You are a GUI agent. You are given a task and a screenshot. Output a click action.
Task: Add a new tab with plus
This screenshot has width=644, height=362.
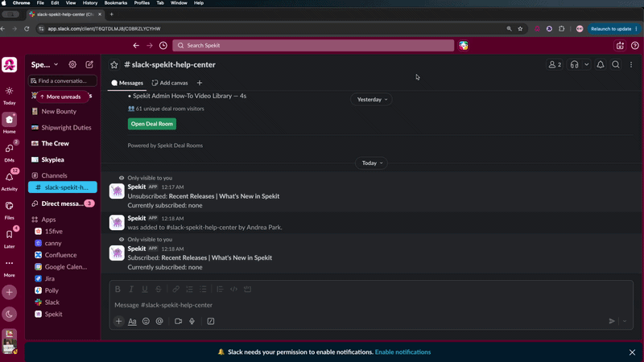(x=200, y=83)
